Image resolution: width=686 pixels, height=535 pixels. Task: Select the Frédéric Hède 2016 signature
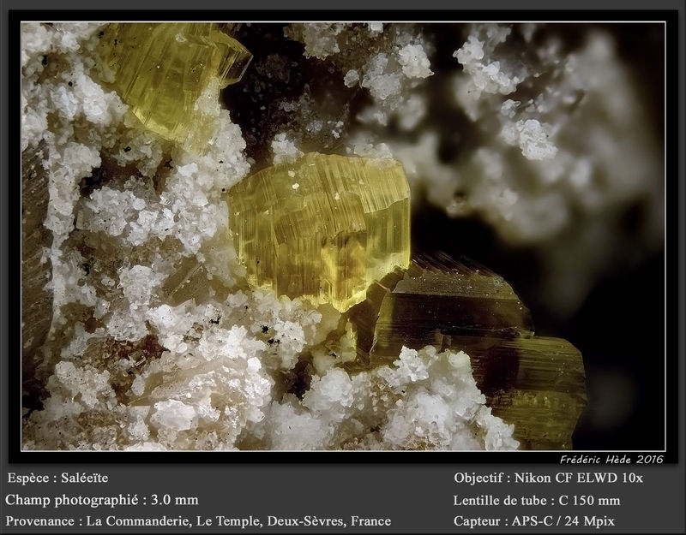[611, 460]
